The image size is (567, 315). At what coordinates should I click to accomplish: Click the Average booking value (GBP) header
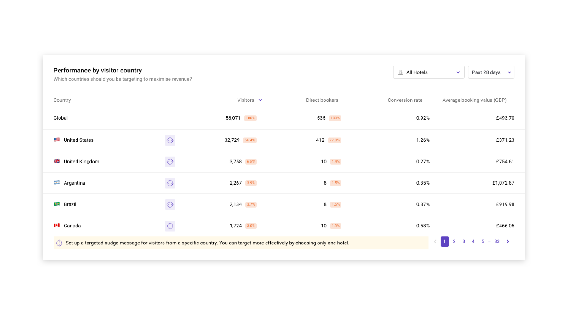click(x=474, y=100)
